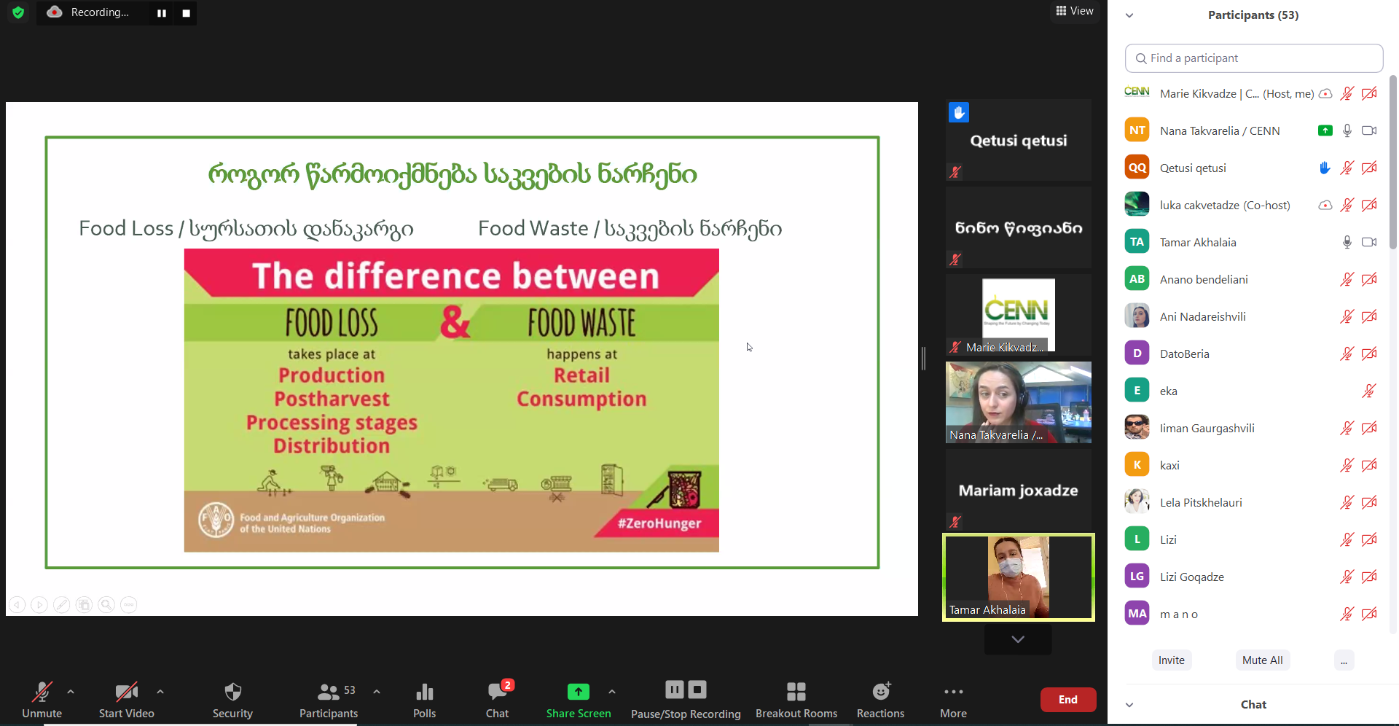Screen dimensions: 1399x726
Task: Unmute your microphone
Action: [42, 692]
